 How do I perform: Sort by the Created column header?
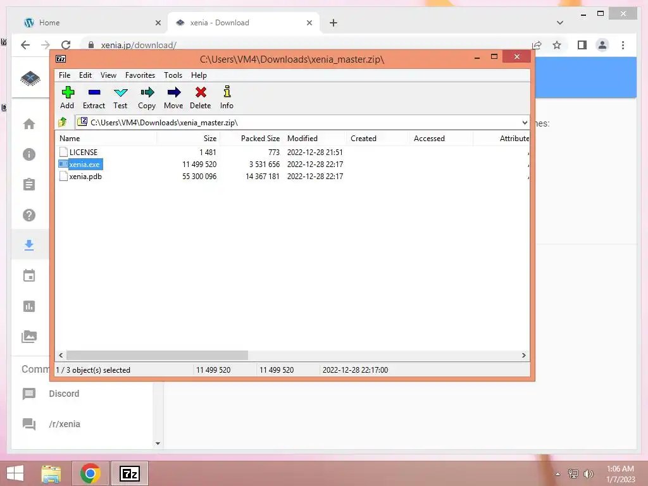tap(377, 139)
